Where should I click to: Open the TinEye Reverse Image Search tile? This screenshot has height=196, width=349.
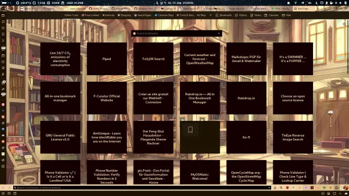[293, 137]
